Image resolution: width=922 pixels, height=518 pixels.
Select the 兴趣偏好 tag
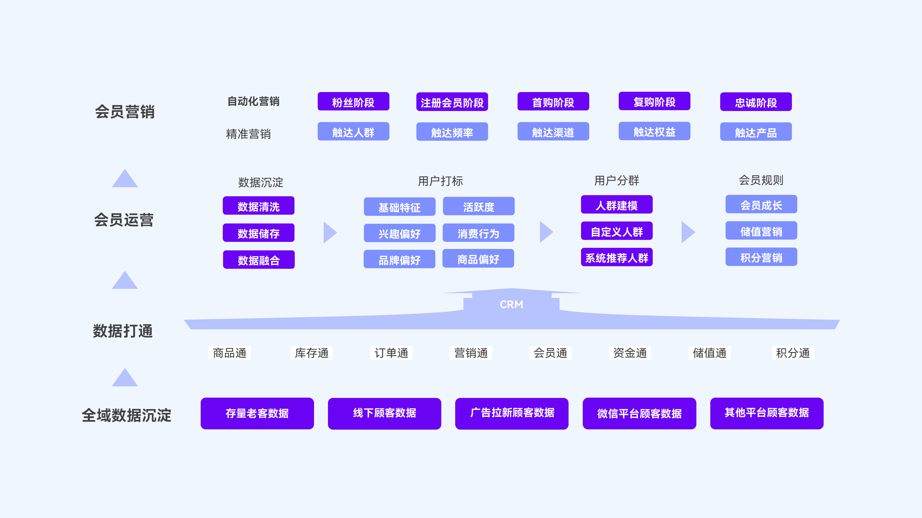pos(399,233)
